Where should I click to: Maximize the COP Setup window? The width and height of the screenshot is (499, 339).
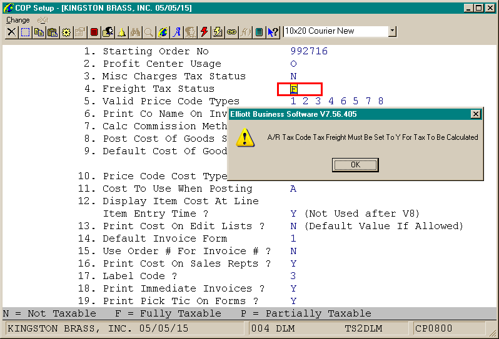click(x=478, y=8)
